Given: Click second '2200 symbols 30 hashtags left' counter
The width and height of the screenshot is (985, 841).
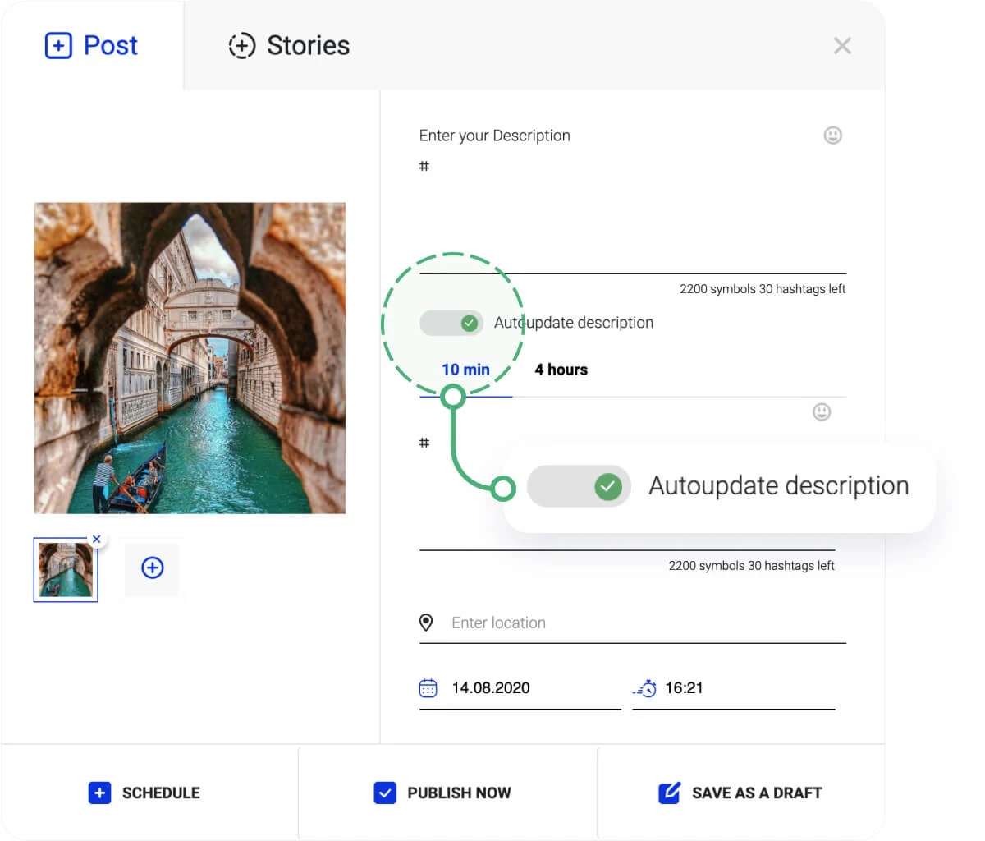Looking at the screenshot, I should click(x=751, y=566).
